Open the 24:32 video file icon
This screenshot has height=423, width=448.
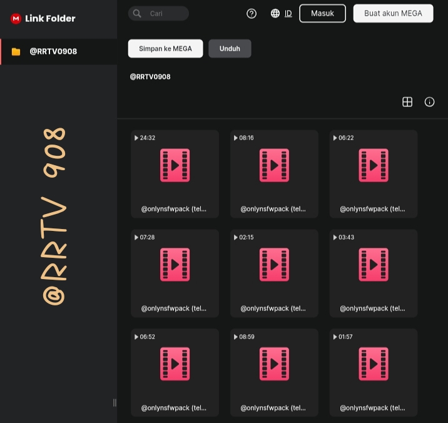[175, 165]
